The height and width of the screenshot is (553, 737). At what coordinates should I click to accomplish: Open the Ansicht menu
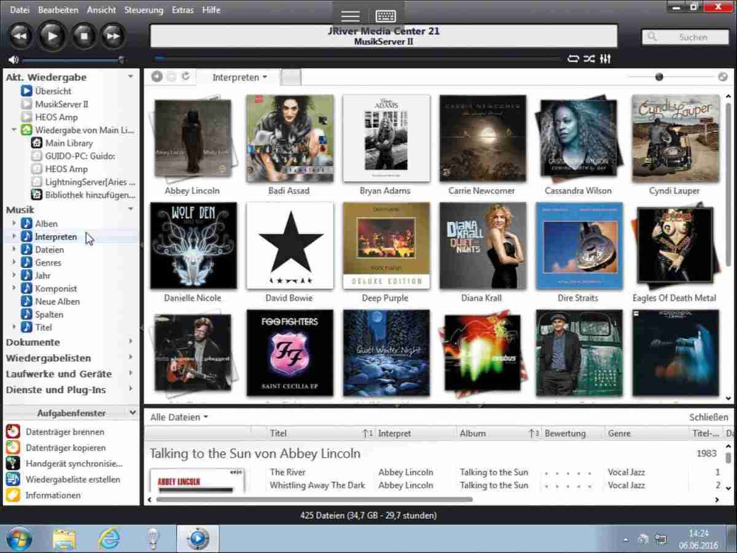(101, 10)
